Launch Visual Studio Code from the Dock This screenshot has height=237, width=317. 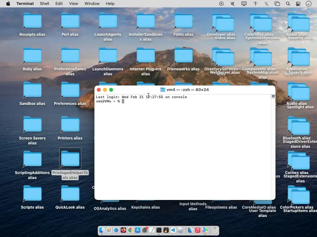pos(173,230)
